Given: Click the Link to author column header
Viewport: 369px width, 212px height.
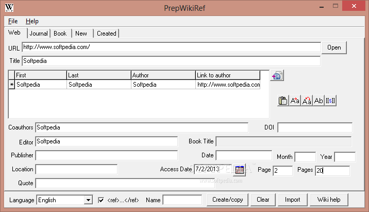Looking at the screenshot, I should tap(228, 75).
